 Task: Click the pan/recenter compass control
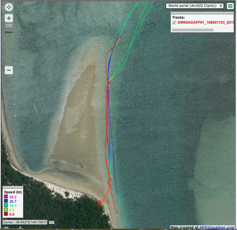[x=9, y=7]
